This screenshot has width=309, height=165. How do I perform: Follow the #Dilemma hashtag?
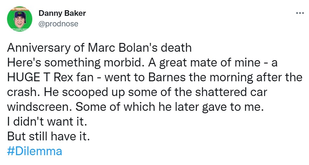35,151
